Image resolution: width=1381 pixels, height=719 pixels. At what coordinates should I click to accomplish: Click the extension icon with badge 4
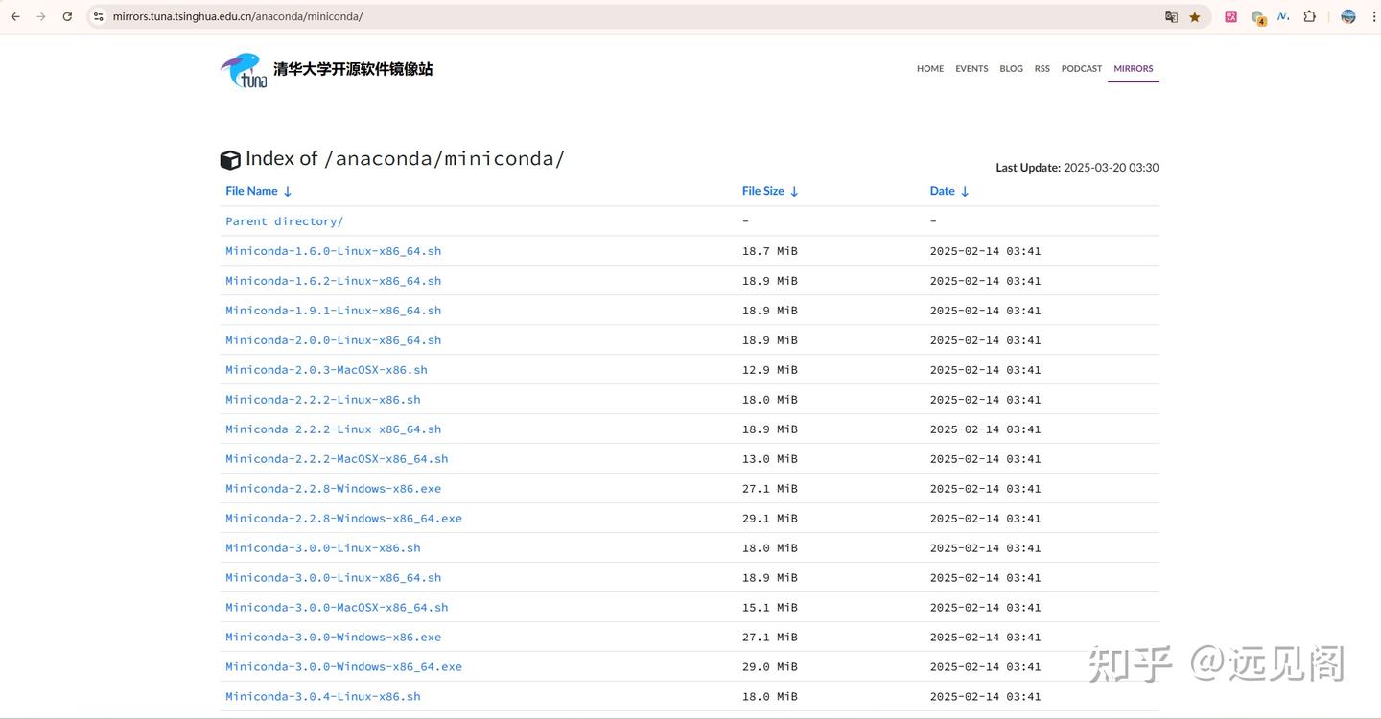(1257, 16)
